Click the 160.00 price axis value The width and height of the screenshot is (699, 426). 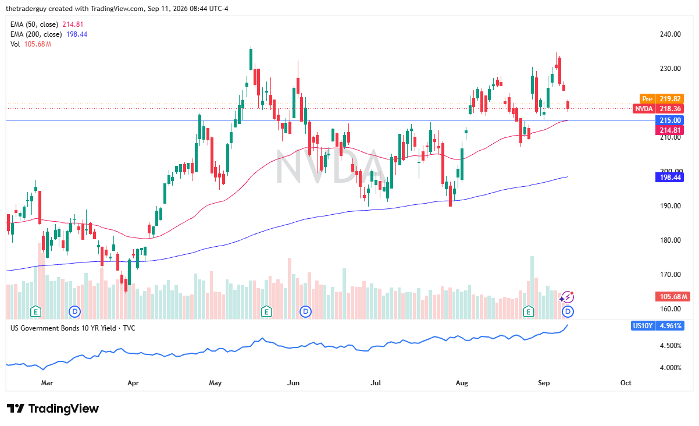pyautogui.click(x=671, y=309)
